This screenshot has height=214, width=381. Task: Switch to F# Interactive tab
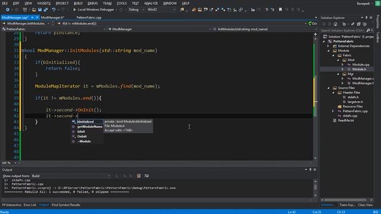coord(11,205)
